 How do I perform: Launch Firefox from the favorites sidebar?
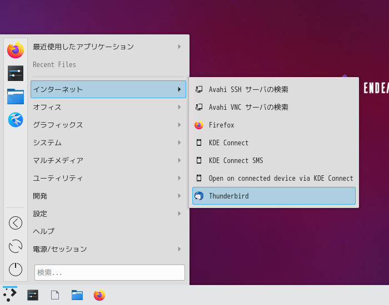pyautogui.click(x=16, y=50)
